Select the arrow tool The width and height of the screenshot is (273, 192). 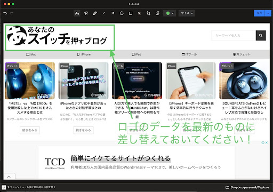(x=113, y=13)
